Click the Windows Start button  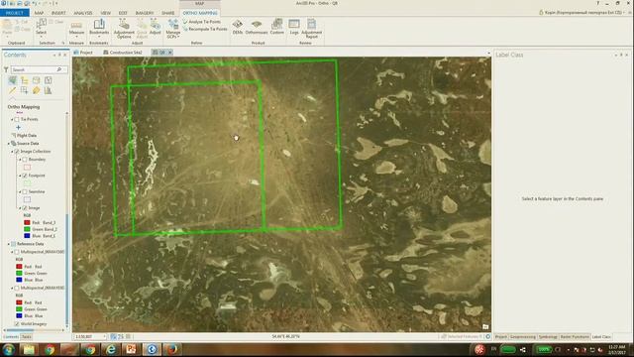tap(8, 349)
